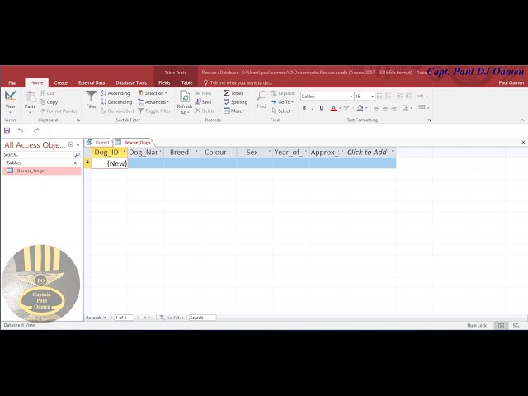Open the More records dropdown
This screenshot has height=396, width=528.
[x=234, y=111]
